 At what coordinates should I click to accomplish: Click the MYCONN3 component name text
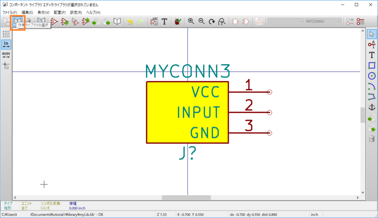pyautogui.click(x=188, y=71)
